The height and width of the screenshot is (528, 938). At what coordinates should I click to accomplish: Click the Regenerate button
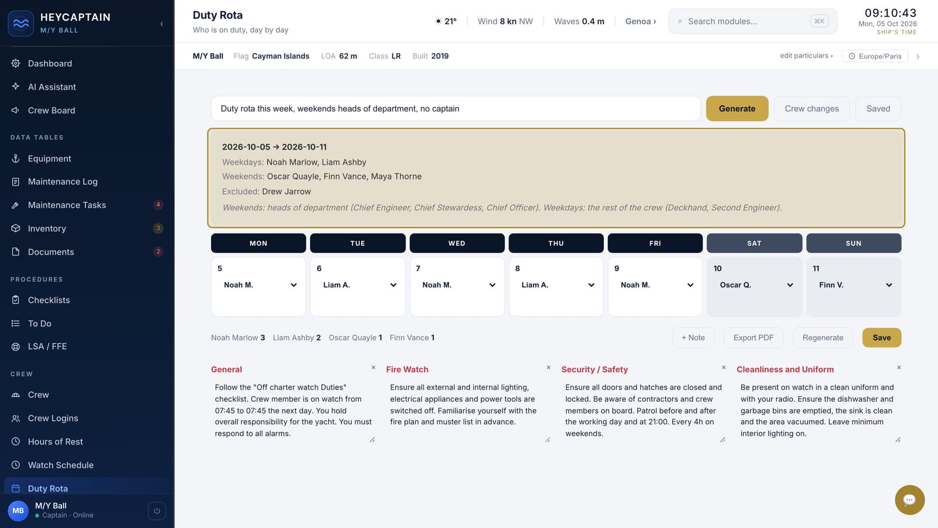click(x=823, y=337)
